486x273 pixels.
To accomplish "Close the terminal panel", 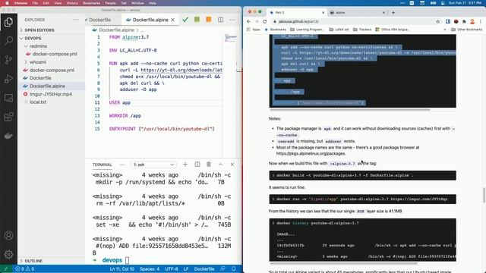I will pos(232,165).
